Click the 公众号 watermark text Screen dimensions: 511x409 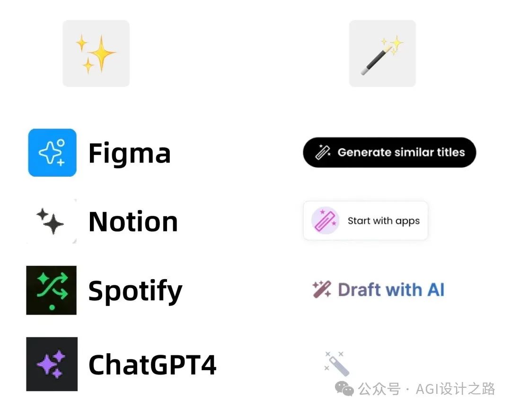pos(379,389)
